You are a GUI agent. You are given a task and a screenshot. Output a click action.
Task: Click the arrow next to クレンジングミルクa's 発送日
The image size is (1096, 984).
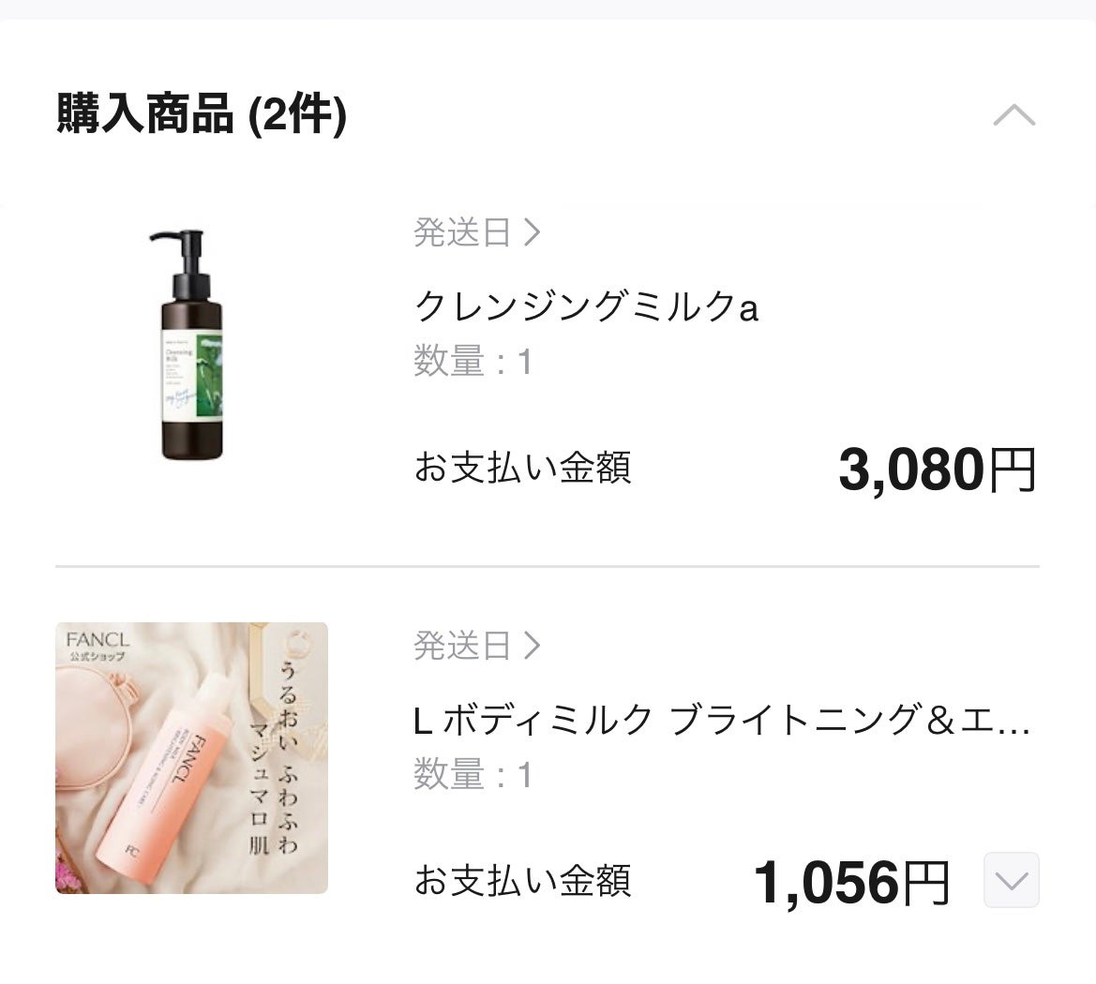coord(532,231)
